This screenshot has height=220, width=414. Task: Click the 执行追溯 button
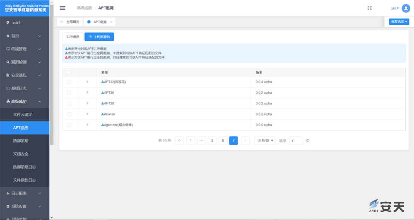click(72, 37)
